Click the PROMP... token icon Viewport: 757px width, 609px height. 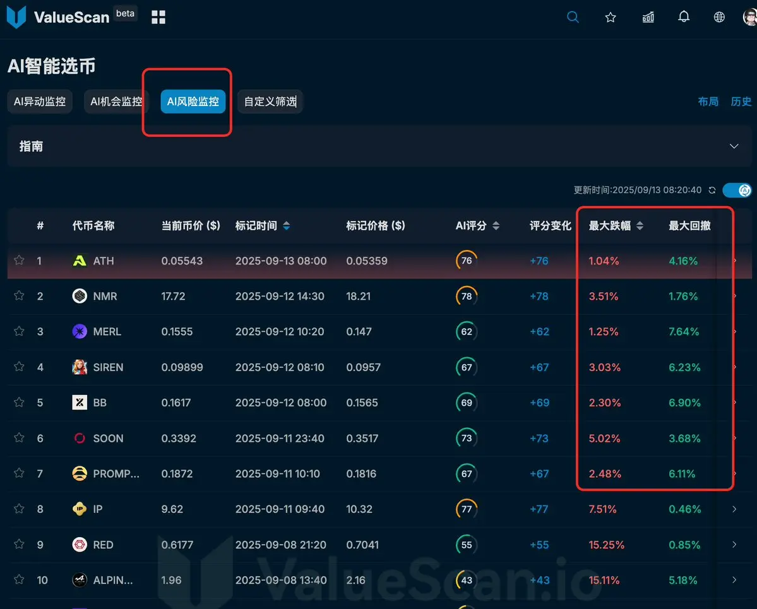tap(80, 473)
